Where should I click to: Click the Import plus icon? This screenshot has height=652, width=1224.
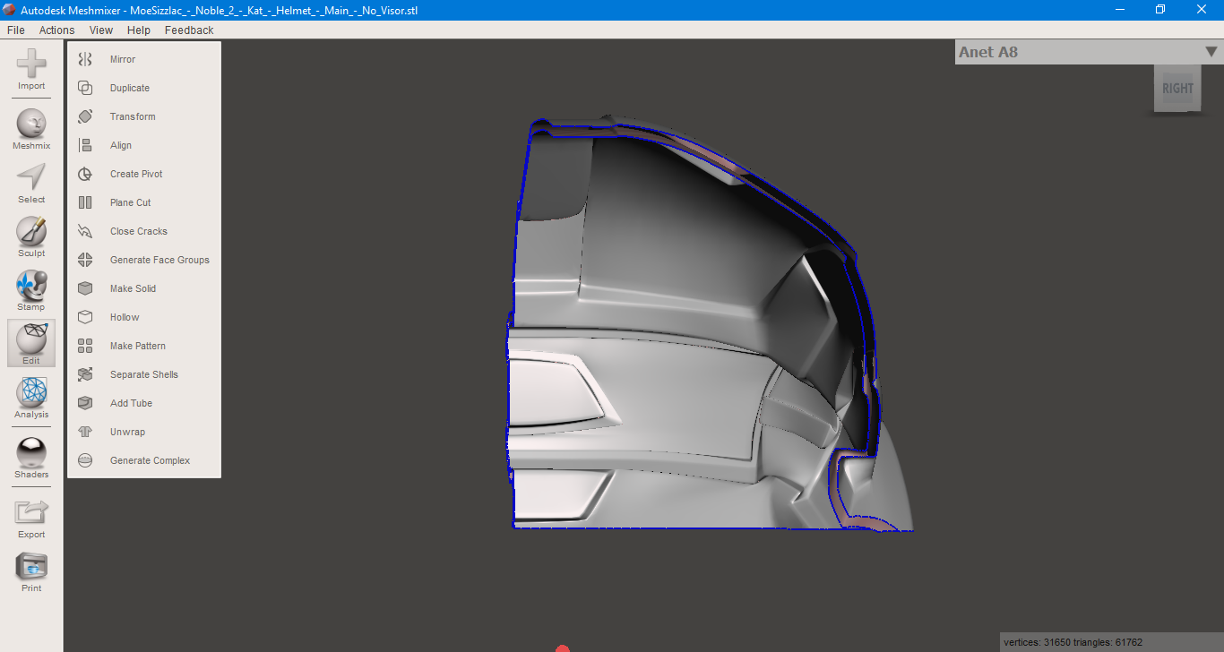coord(31,64)
